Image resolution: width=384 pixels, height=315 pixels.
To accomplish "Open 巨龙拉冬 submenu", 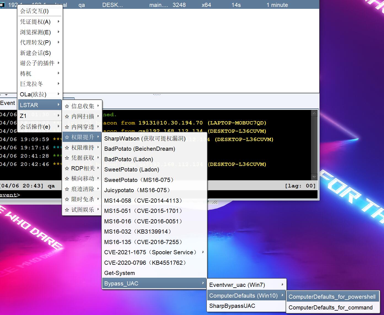I will [40, 84].
